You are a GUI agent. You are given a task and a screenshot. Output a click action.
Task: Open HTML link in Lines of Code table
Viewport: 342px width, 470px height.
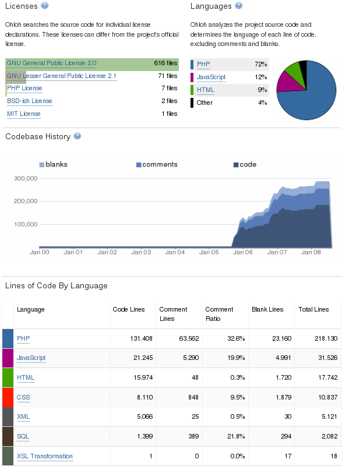(26, 377)
